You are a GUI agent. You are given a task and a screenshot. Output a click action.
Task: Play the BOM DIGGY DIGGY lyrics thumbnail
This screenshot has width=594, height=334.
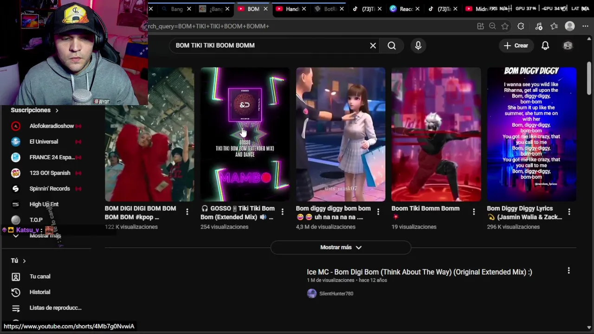[531, 135]
